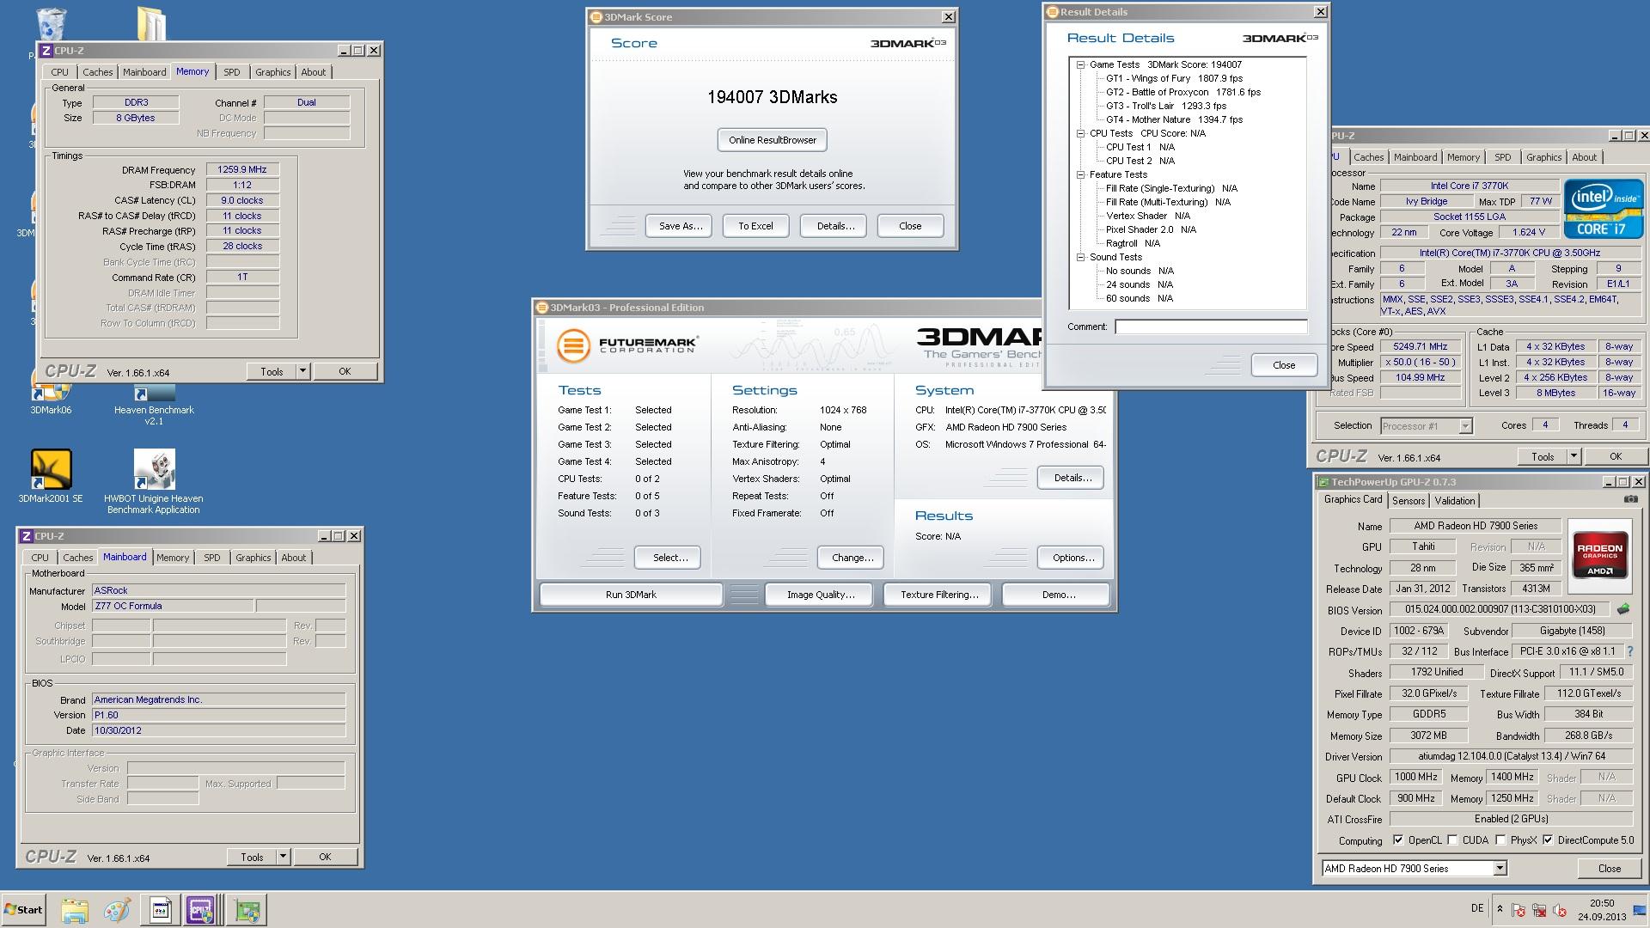Switch to CPU-Z taskbar button
The height and width of the screenshot is (928, 1650).
pos(201,910)
